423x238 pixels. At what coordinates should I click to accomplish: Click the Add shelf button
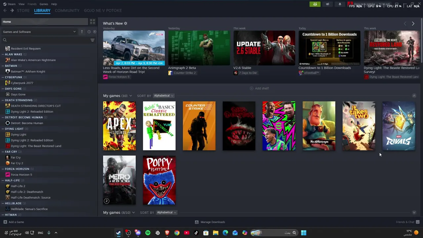(x=259, y=88)
